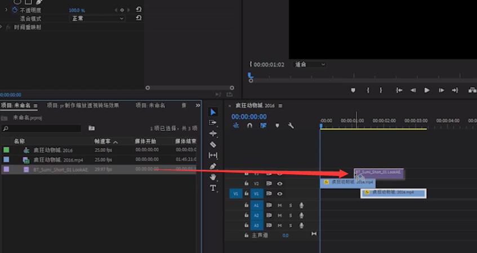The image size is (477, 253).
Task: Mute the A1 audio track
Action: pyautogui.click(x=280, y=205)
